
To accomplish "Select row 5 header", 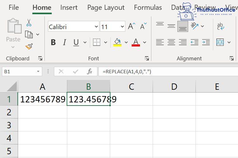I will [x=9, y=151].
